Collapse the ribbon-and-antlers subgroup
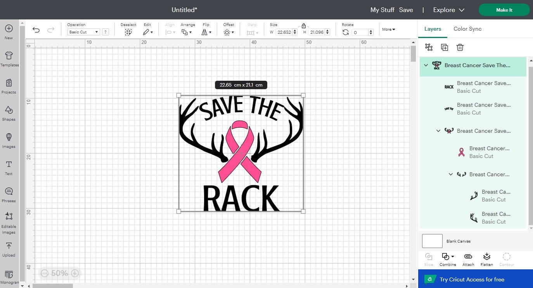This screenshot has width=533, height=288. (x=438, y=131)
